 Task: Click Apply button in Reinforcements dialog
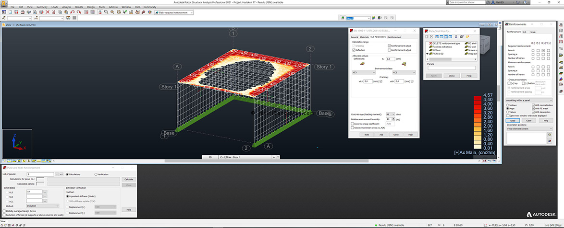513,121
